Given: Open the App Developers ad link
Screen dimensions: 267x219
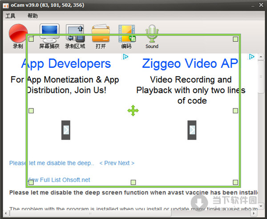Looking at the screenshot, I should (66, 64).
